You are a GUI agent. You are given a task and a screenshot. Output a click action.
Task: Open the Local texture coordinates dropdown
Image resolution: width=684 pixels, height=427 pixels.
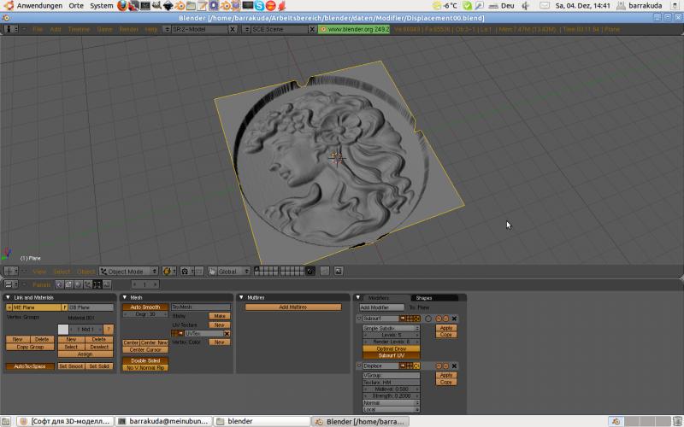click(x=392, y=410)
